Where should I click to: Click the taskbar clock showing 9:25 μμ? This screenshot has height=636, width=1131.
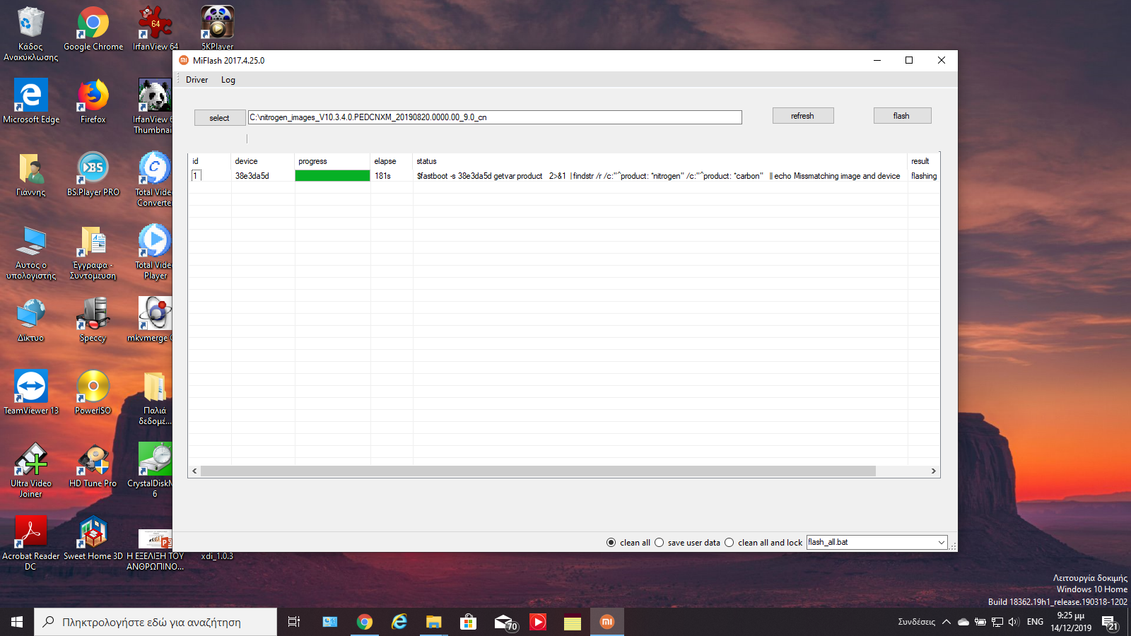coord(1071,622)
